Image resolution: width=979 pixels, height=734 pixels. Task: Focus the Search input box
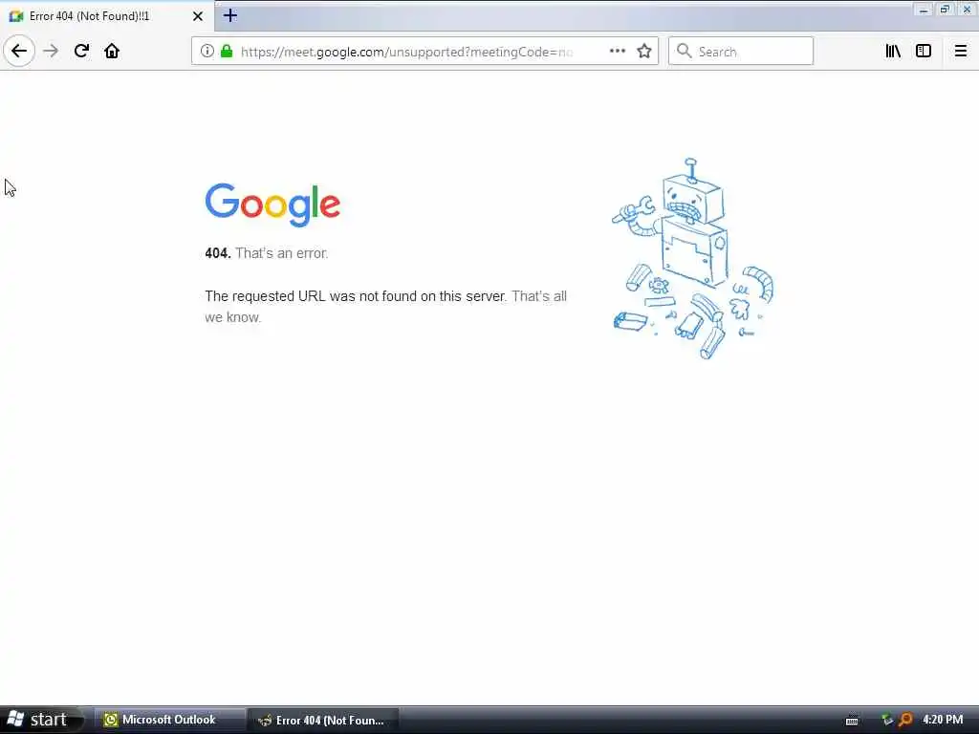click(x=741, y=52)
